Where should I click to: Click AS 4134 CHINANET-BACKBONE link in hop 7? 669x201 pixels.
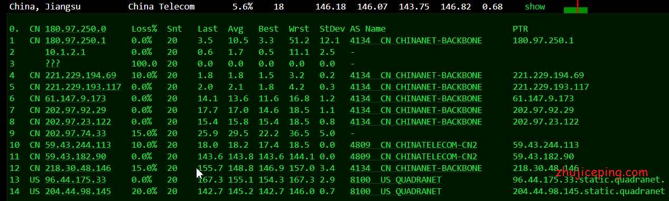click(x=416, y=110)
